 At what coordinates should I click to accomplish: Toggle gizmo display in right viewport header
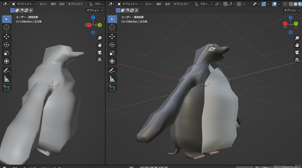click(x=263, y=4)
